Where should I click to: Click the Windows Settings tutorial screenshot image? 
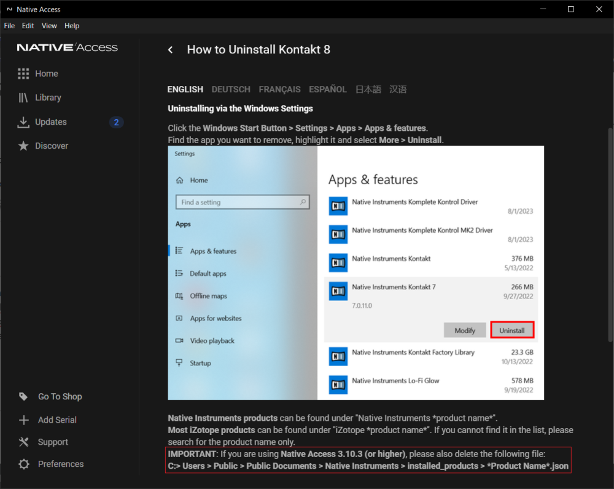(356, 273)
